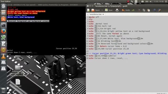Click '[5m Blinking text' on line 11
This screenshot has width=168, height=94.
point(106,41)
